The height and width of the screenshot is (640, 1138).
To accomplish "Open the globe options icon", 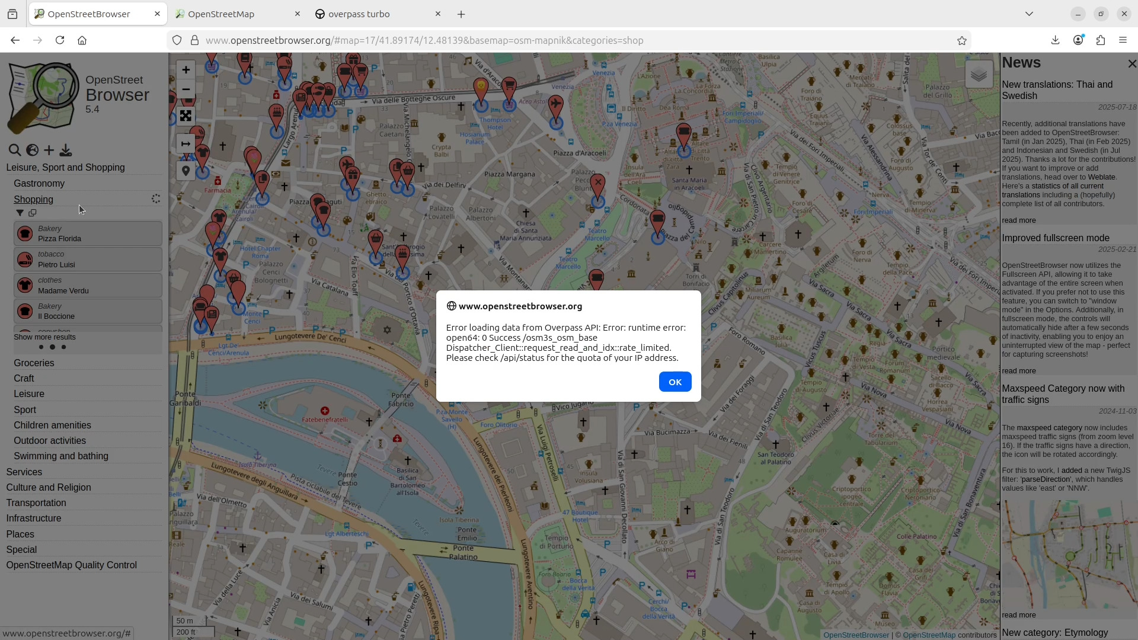I will click(x=32, y=151).
